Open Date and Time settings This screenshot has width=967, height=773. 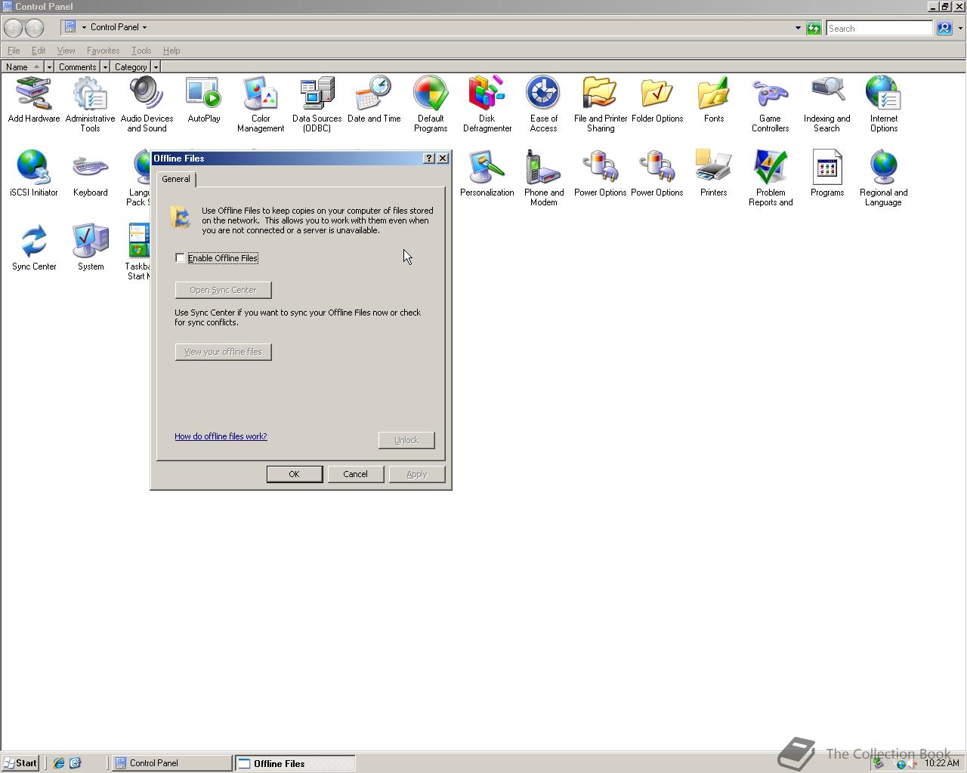tap(374, 100)
